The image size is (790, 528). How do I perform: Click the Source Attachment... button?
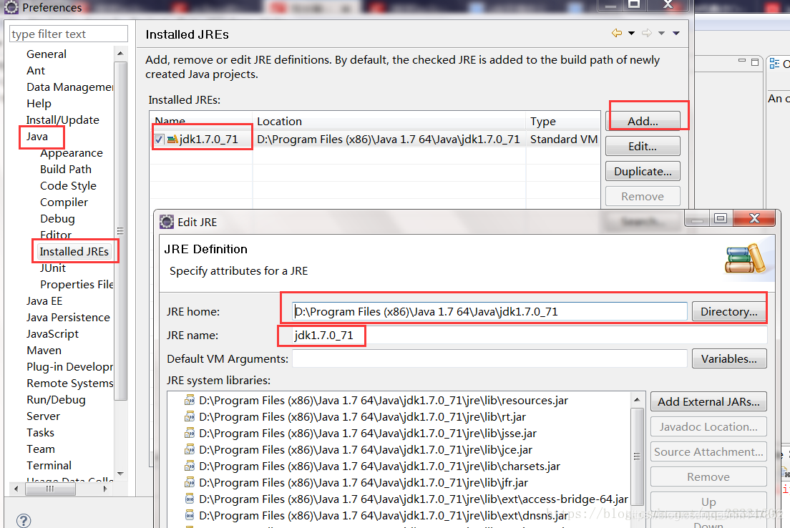708,452
